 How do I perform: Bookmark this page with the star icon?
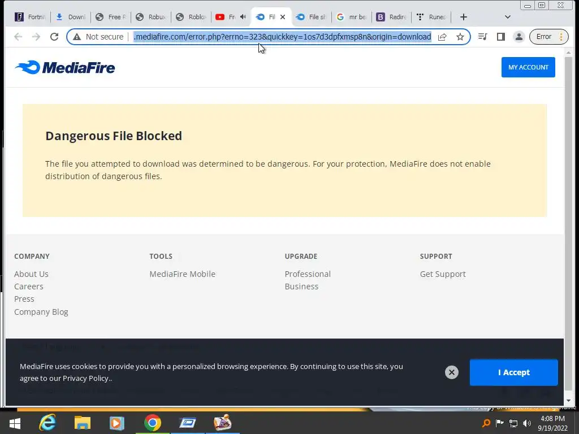460,37
